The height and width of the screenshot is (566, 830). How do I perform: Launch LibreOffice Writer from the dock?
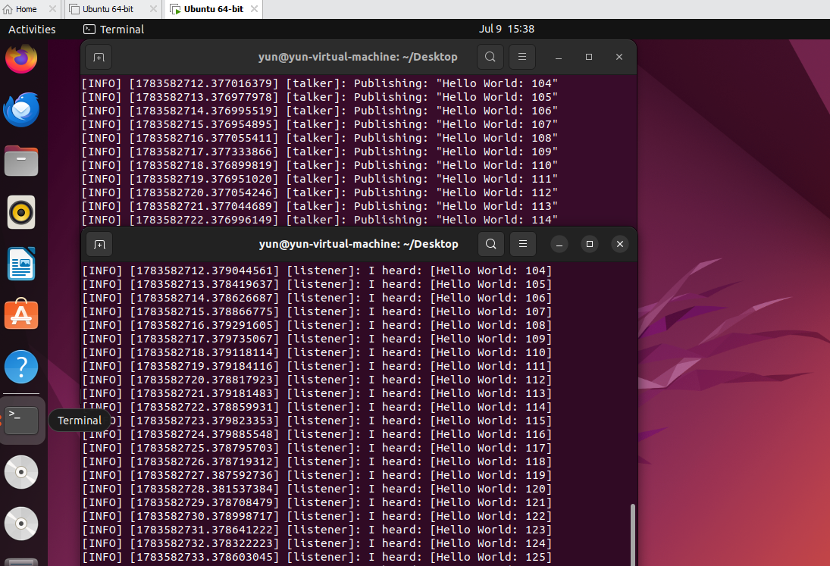[x=21, y=264]
